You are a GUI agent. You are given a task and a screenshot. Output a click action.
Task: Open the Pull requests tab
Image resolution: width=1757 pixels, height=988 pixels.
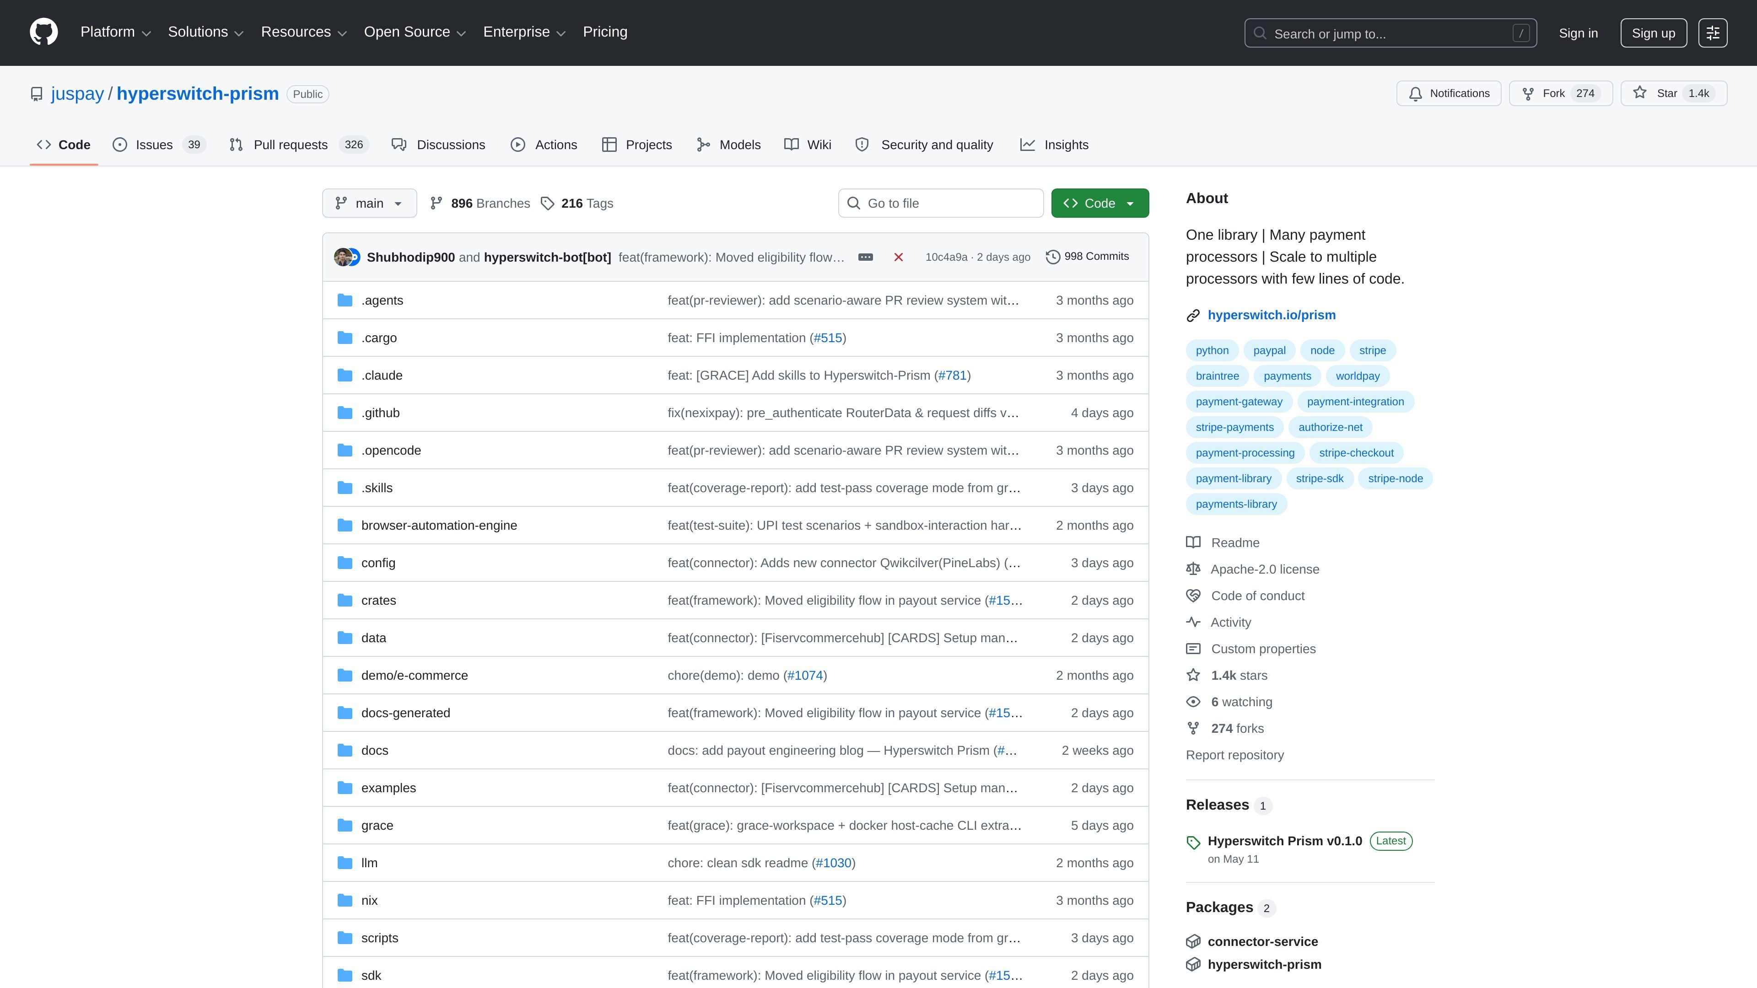click(x=299, y=145)
